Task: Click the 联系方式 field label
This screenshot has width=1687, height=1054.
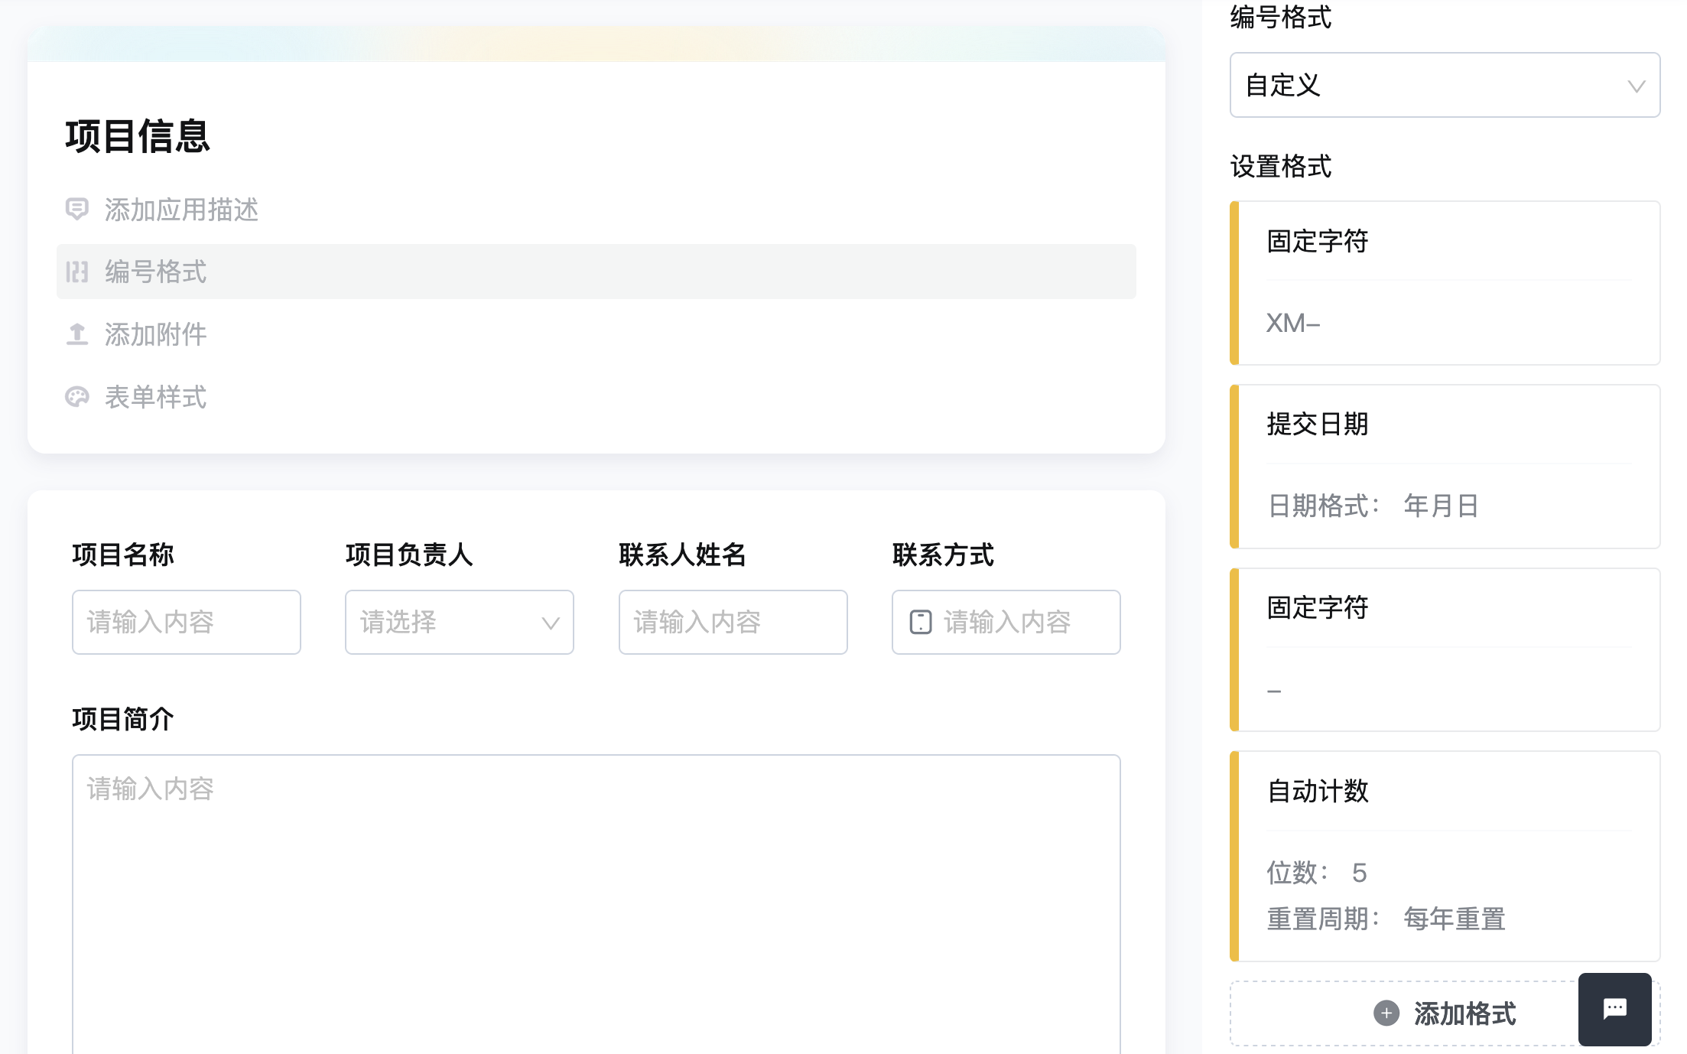Action: pos(943,555)
